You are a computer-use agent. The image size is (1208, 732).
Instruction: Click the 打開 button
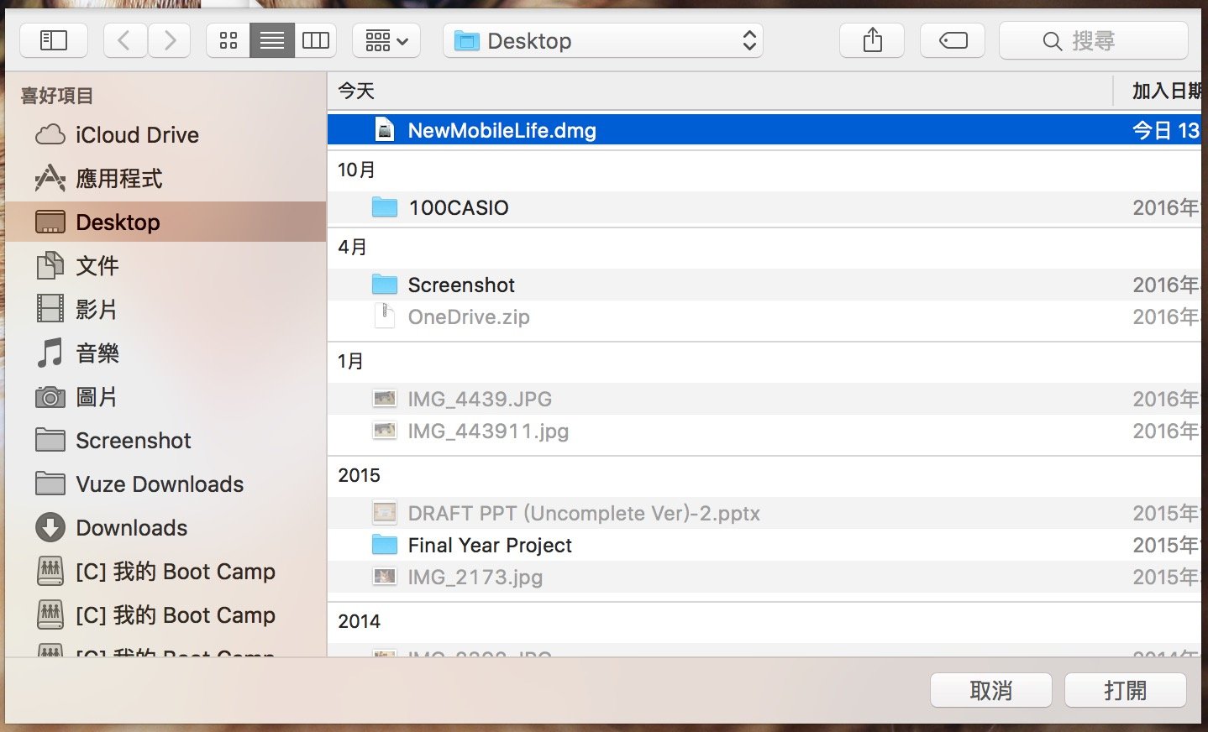pos(1125,690)
